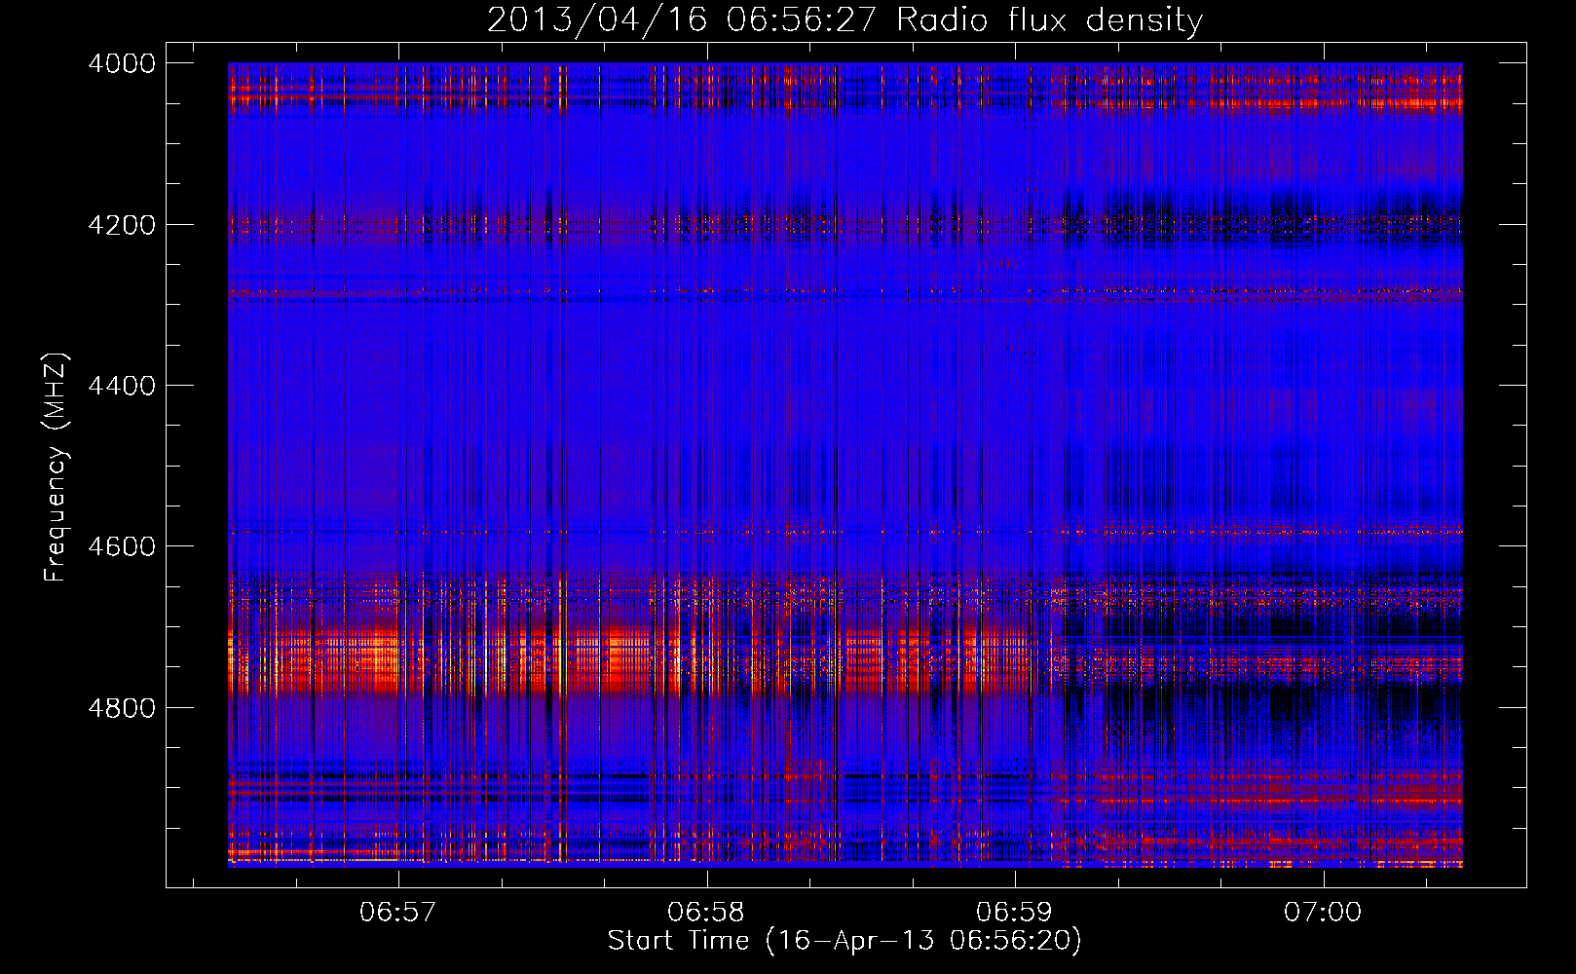
Task: Click the plot title '2013/04/16 06:56:27 Radio flux density'
Action: (844, 20)
